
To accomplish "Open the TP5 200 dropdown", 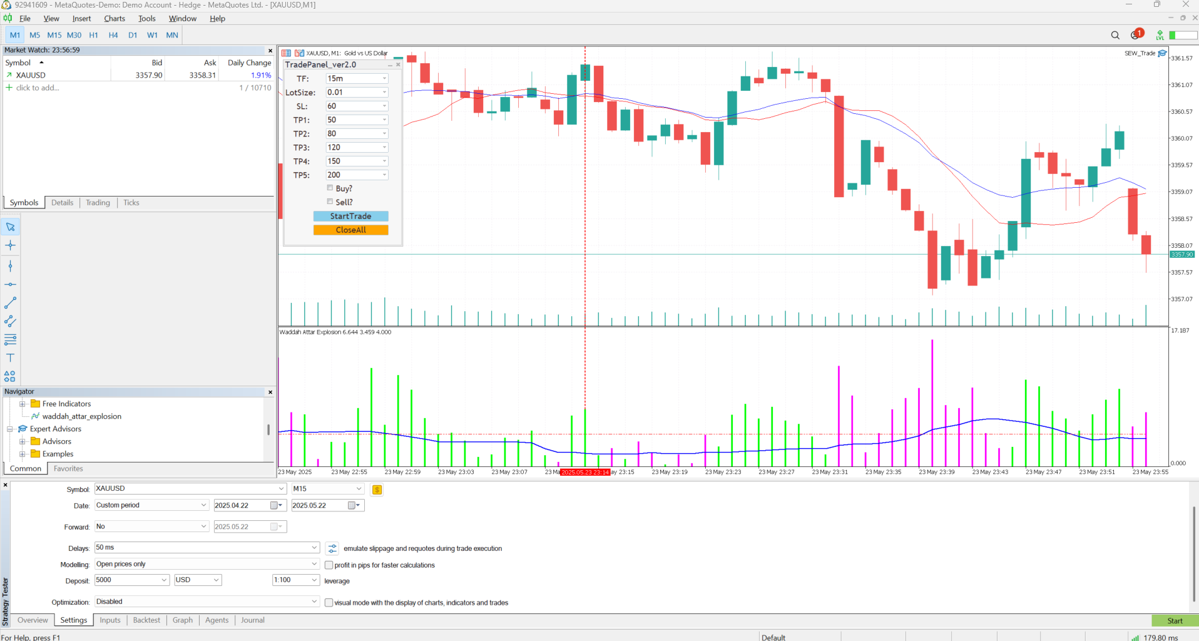I will tap(357, 175).
